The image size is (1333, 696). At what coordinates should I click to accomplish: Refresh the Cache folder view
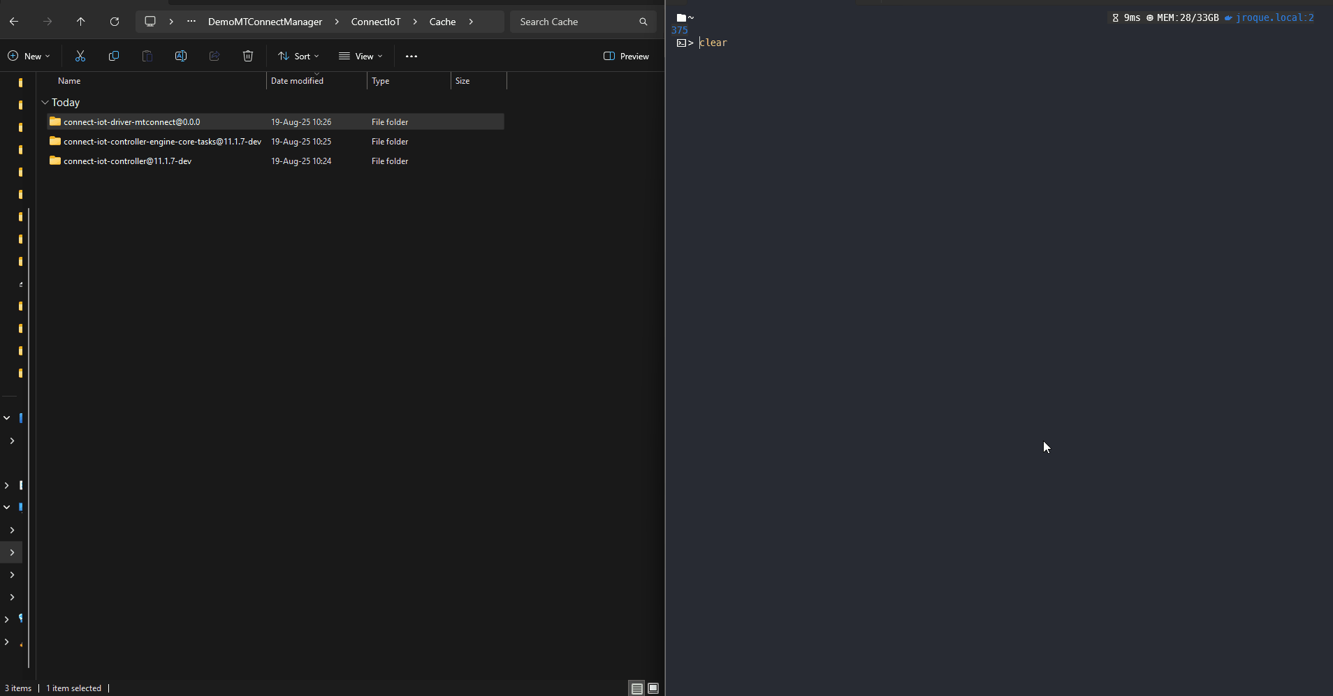(x=115, y=22)
